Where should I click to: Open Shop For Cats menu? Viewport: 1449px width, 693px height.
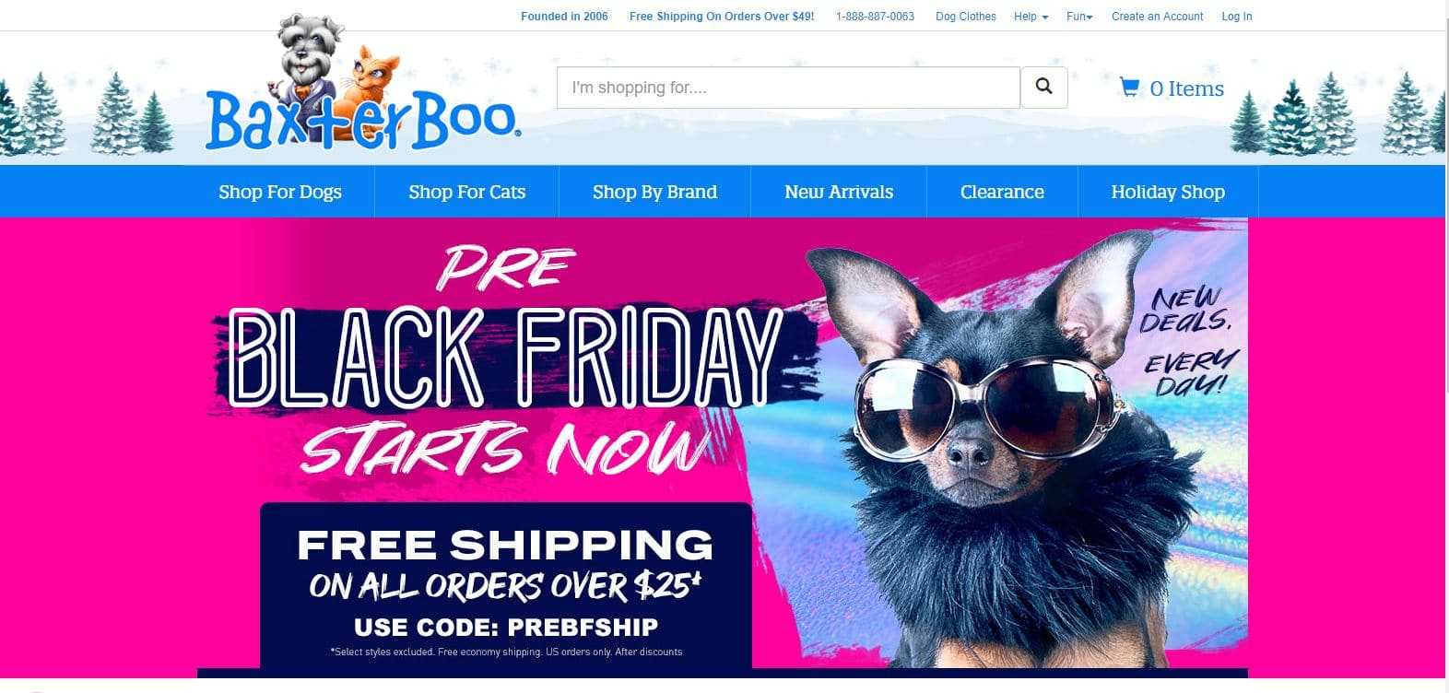point(467,192)
